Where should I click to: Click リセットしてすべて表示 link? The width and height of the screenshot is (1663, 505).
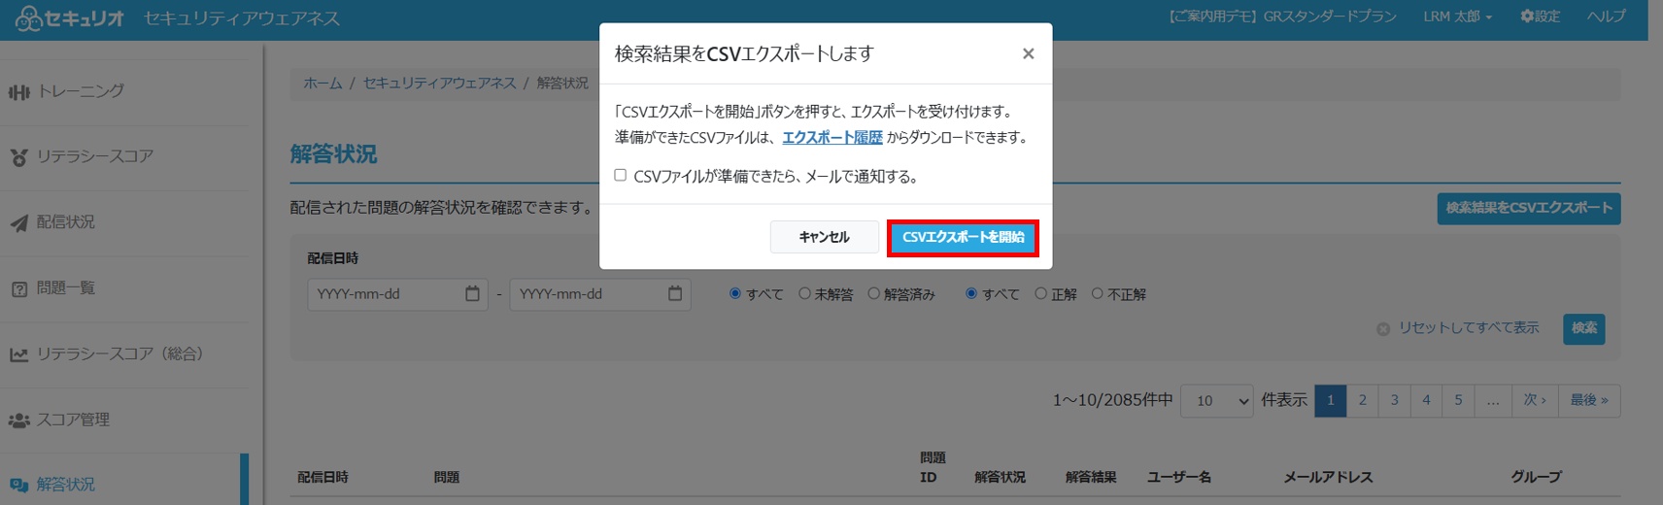point(1469,328)
